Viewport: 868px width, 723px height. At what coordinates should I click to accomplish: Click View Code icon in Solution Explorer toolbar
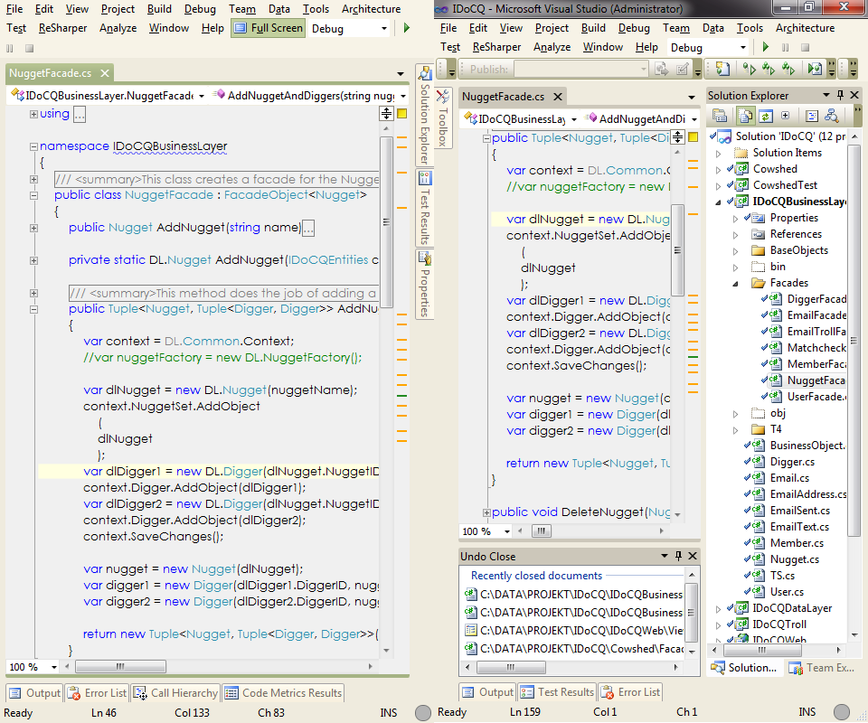click(812, 116)
